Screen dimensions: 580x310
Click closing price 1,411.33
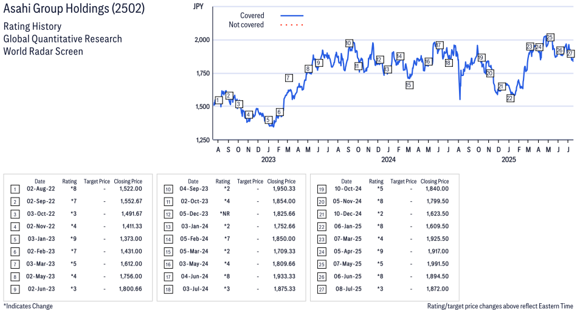pos(132,226)
